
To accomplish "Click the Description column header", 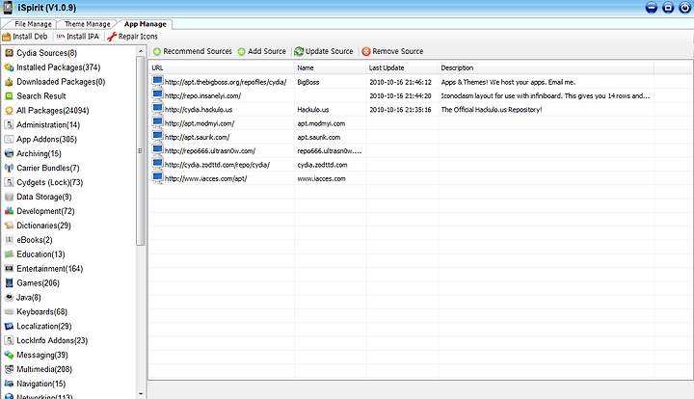I will tap(546, 67).
